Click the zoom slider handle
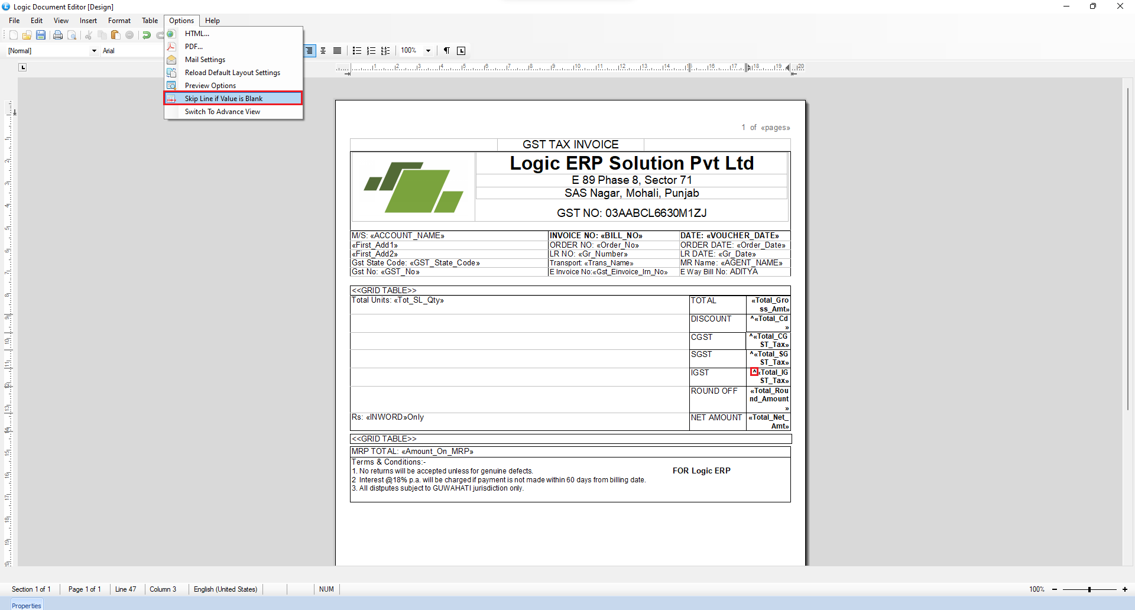The image size is (1135, 610). tap(1089, 589)
